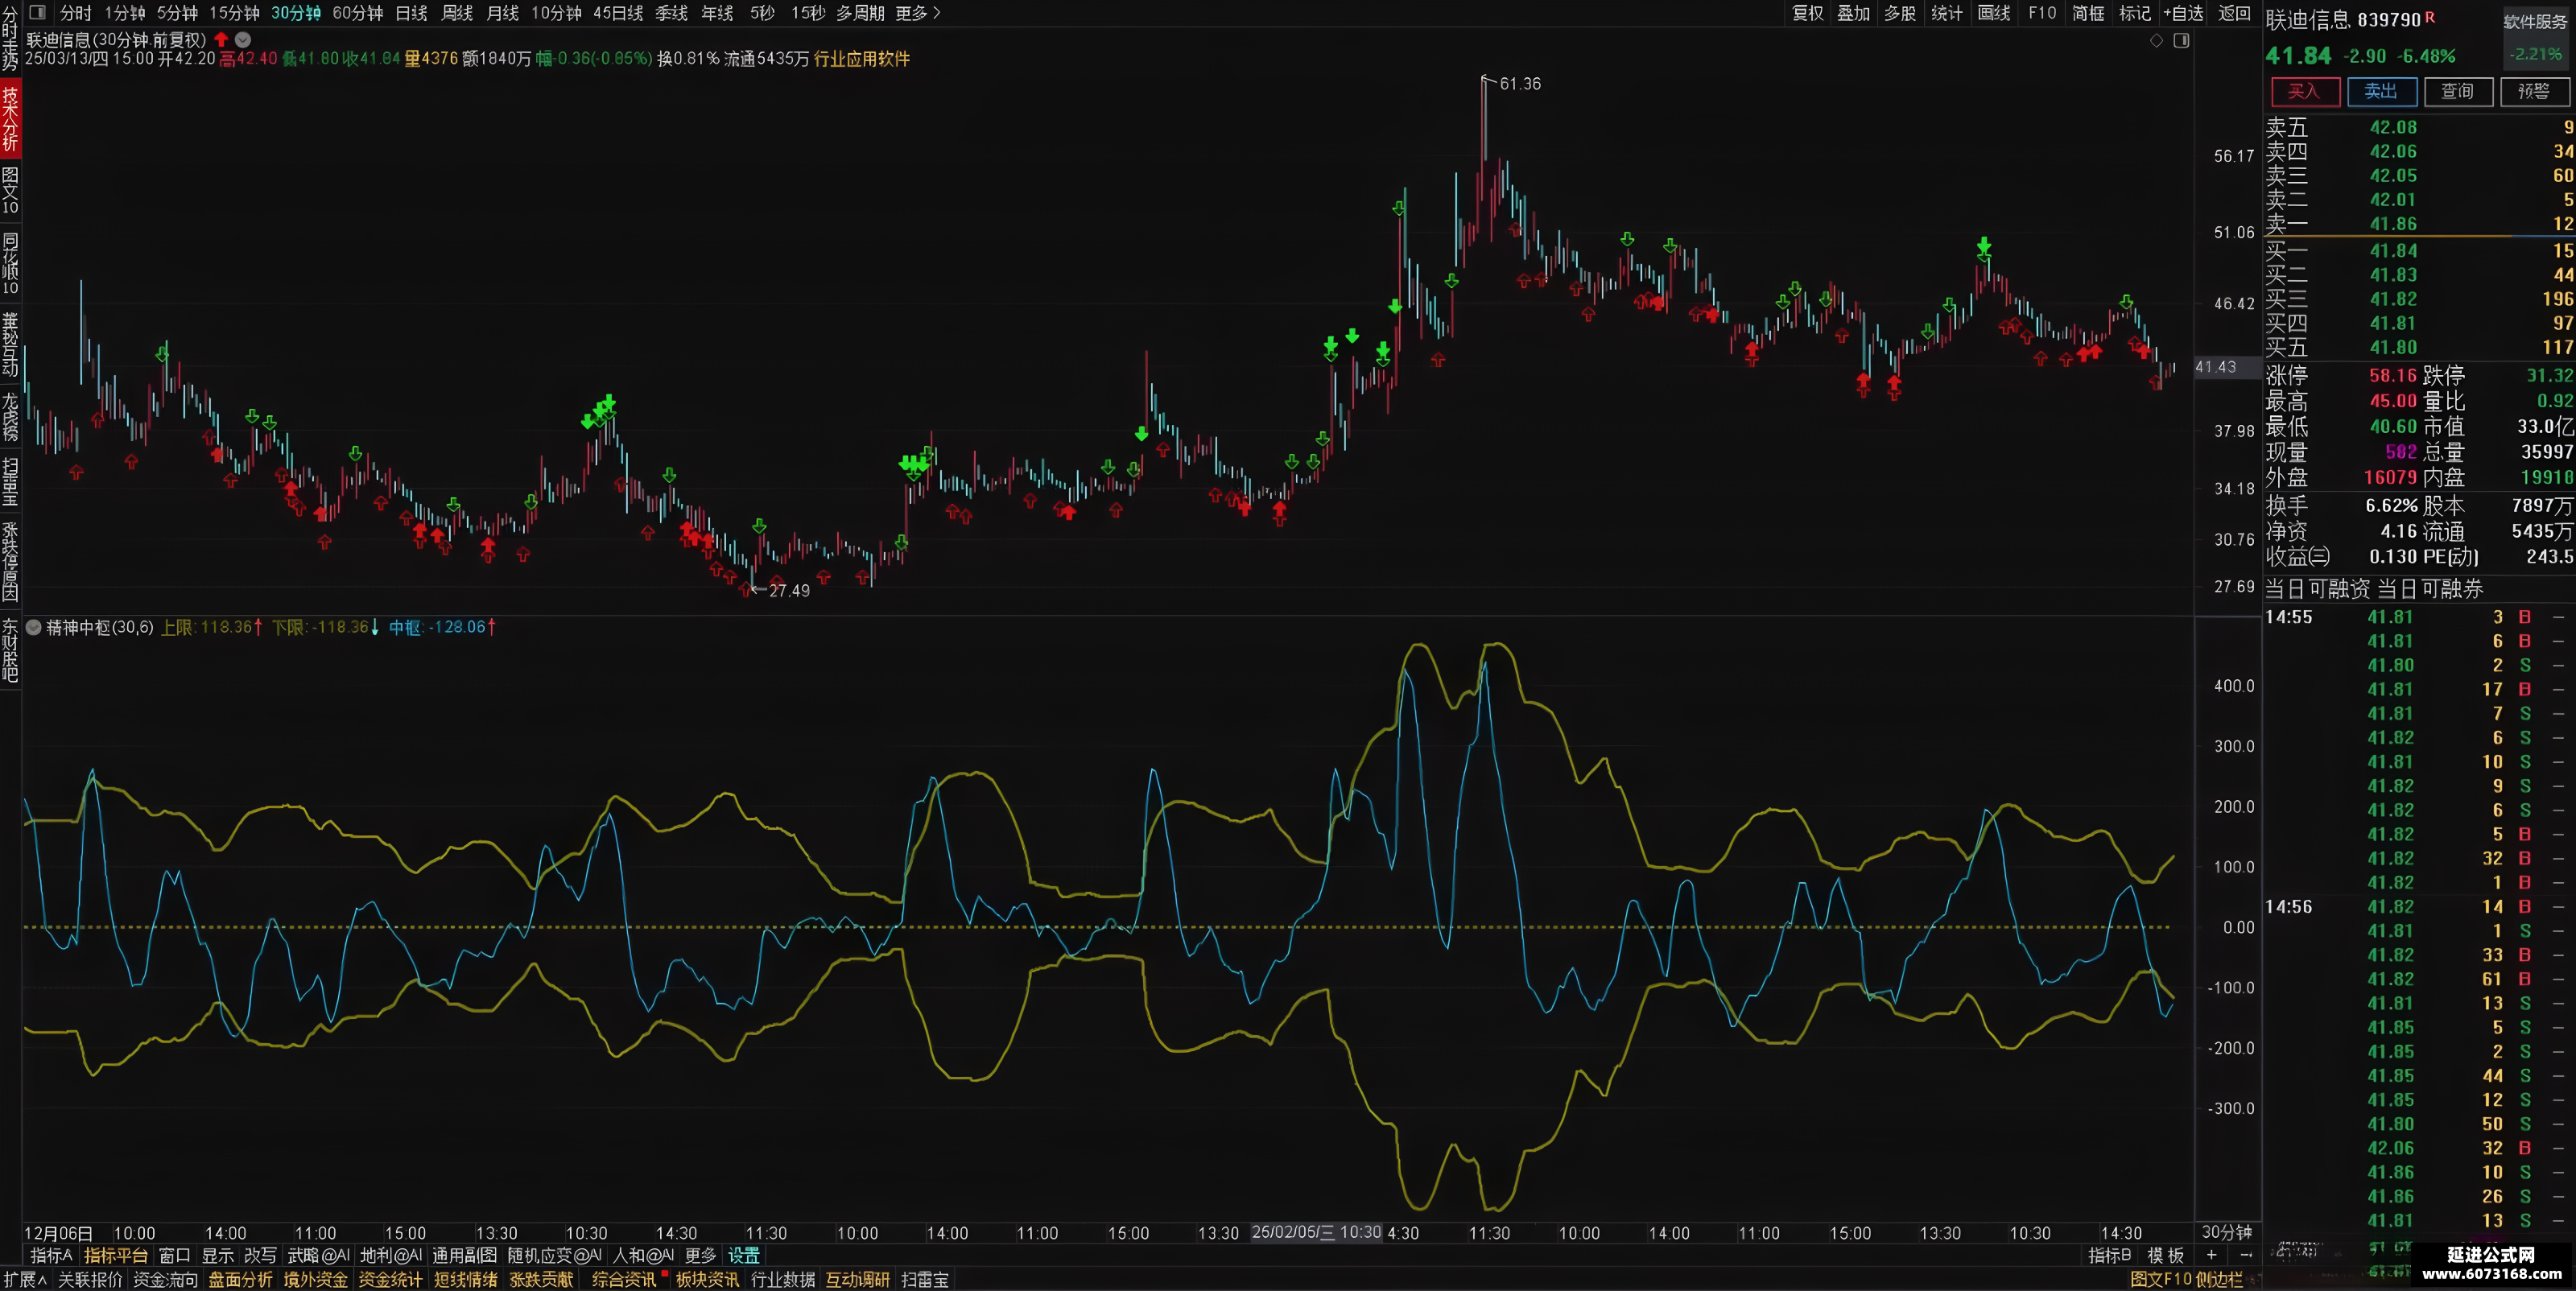Open the 标记 marker tool

pyautogui.click(x=2134, y=13)
